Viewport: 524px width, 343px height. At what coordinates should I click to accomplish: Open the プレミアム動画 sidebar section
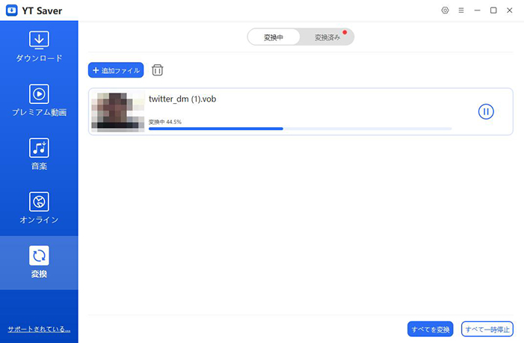(39, 101)
